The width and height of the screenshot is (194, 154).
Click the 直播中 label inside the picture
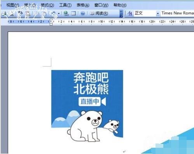click(x=89, y=101)
